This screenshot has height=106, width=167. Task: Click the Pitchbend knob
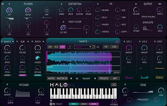(x=114, y=101)
